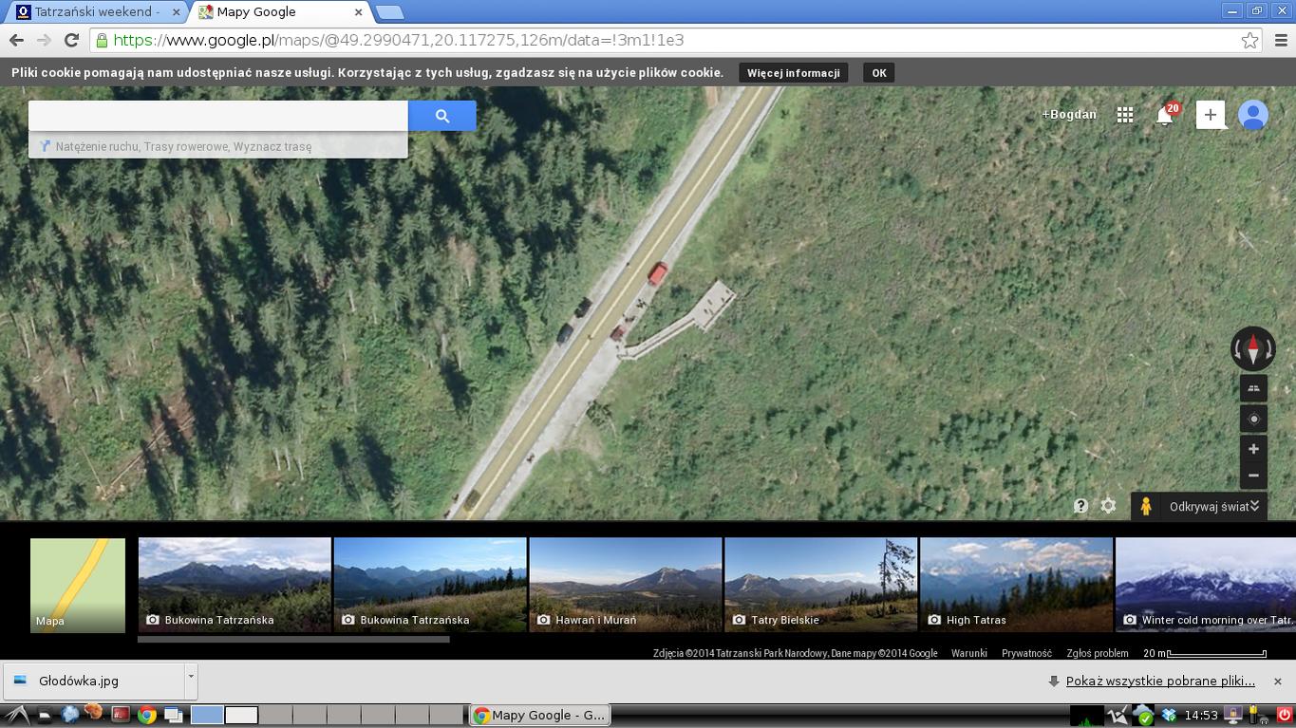Open the Hawrań i Murań photo
The width and height of the screenshot is (1296, 728).
tap(625, 584)
